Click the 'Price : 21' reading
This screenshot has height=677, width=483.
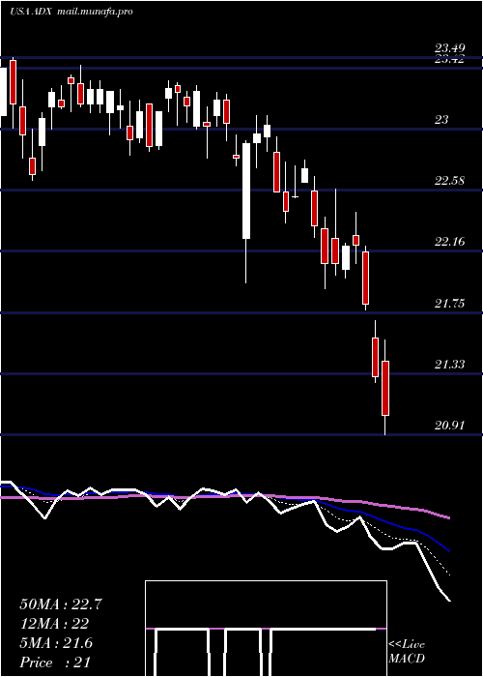[x=55, y=662]
